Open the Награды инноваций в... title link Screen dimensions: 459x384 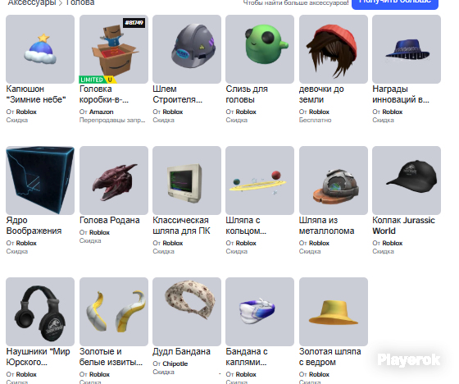coord(401,94)
